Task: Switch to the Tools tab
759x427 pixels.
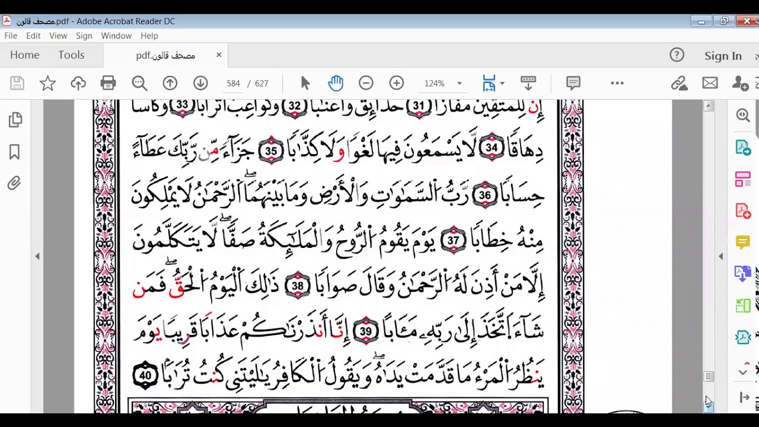Action: (71, 55)
